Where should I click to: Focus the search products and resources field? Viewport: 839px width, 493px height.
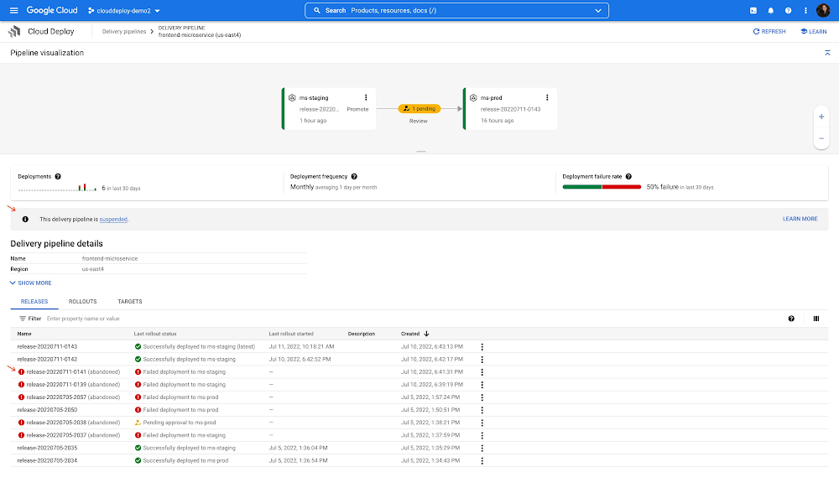pyautogui.click(x=457, y=11)
